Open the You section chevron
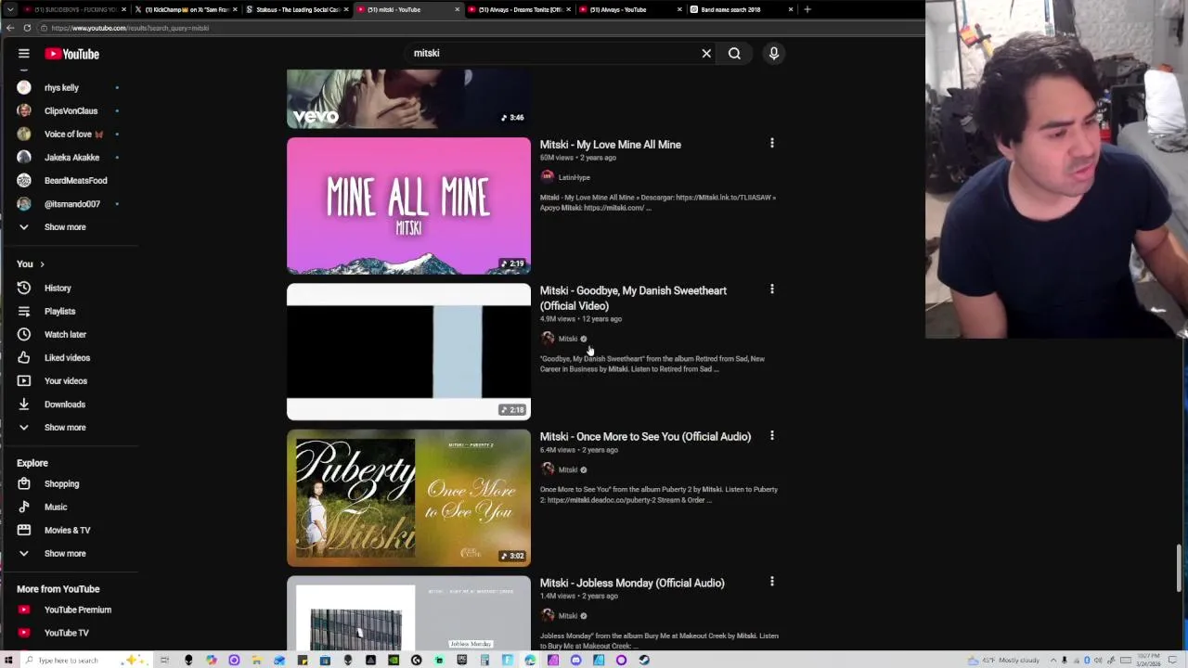This screenshot has width=1188, height=668. pos(42,264)
